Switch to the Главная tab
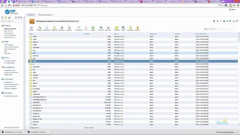This screenshot has height=135, width=240. [31, 15]
